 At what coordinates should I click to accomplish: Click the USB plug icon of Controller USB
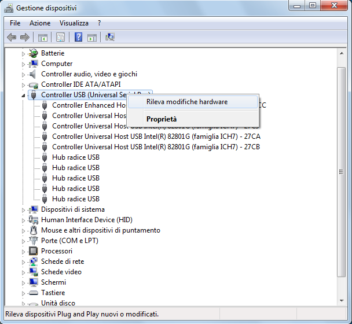pos(34,95)
